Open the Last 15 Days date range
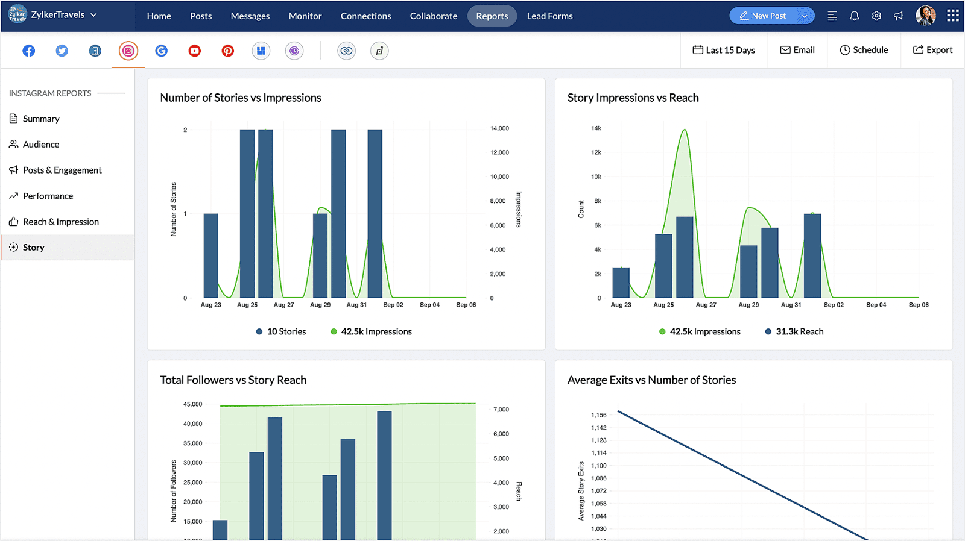Image resolution: width=965 pixels, height=541 pixels. click(724, 50)
